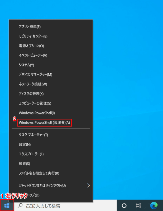Open コンピューターの管理(G)
The width and height of the screenshot is (163, 211).
pos(51,103)
